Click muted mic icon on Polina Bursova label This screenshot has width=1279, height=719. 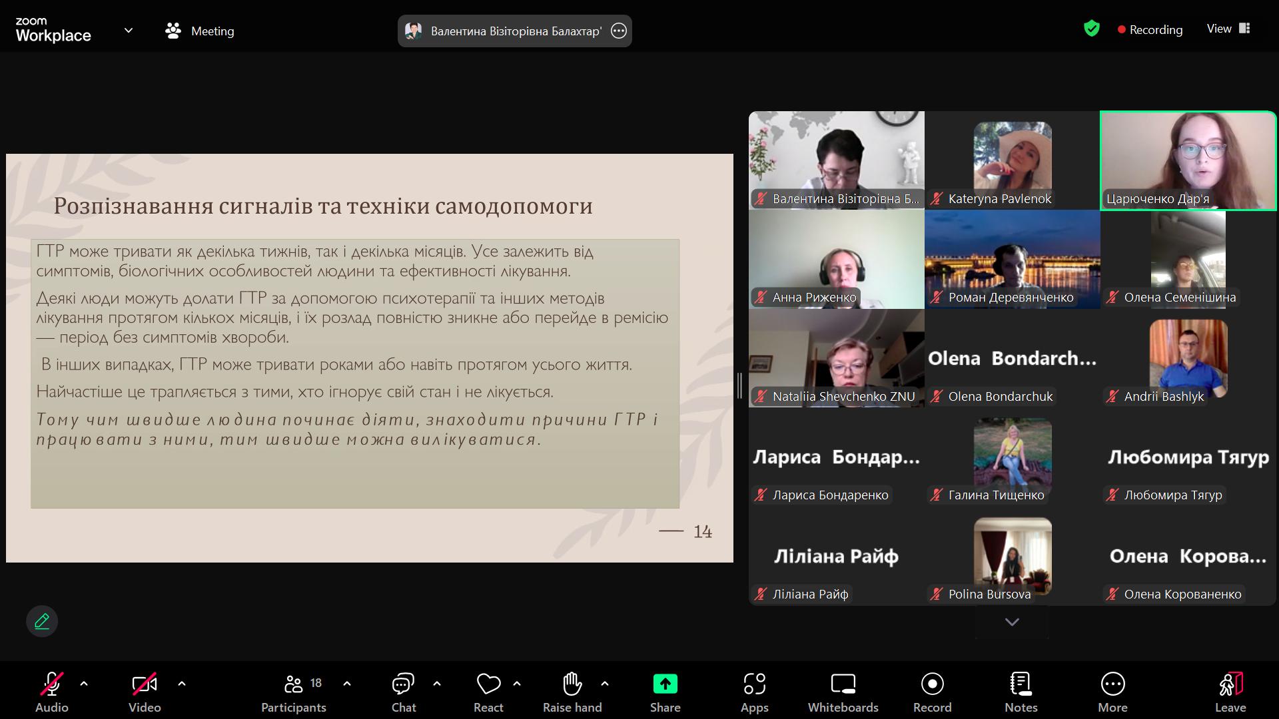pos(937,594)
